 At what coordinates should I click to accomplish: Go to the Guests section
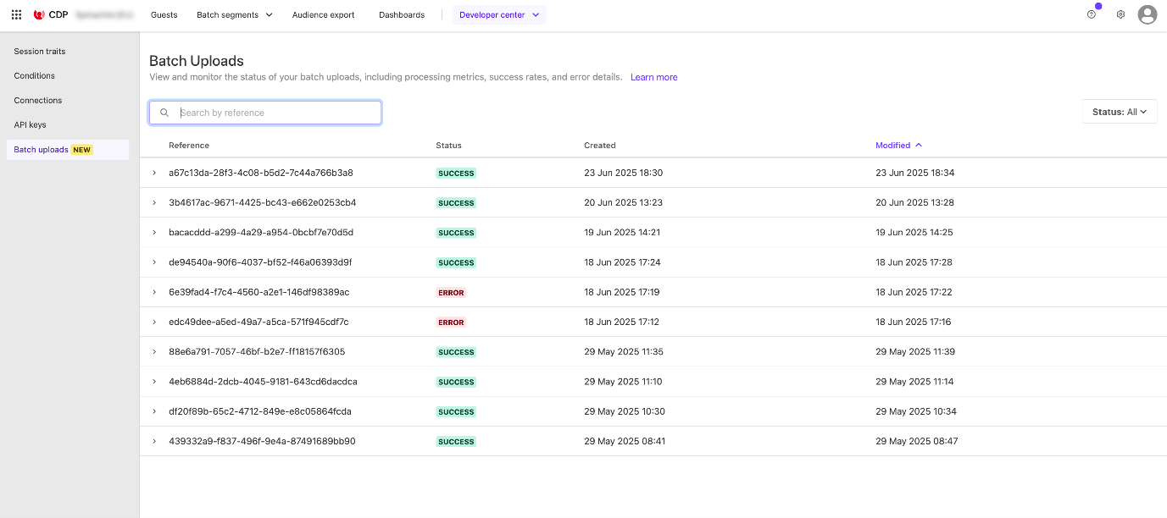point(164,14)
